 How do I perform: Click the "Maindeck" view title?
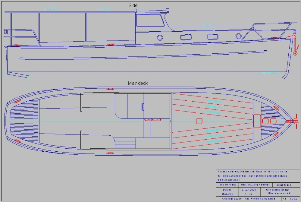coord(138,83)
